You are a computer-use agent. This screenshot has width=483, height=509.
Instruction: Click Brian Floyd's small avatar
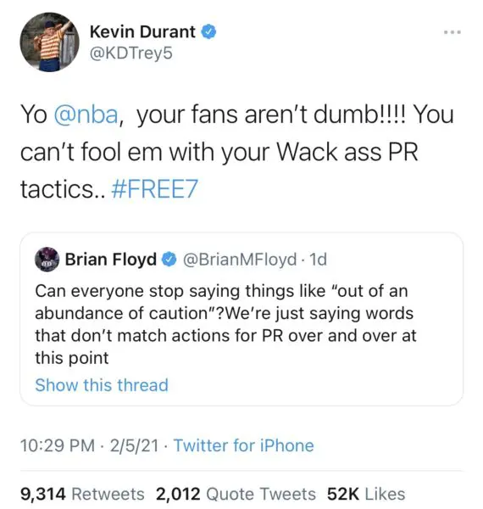point(47,260)
